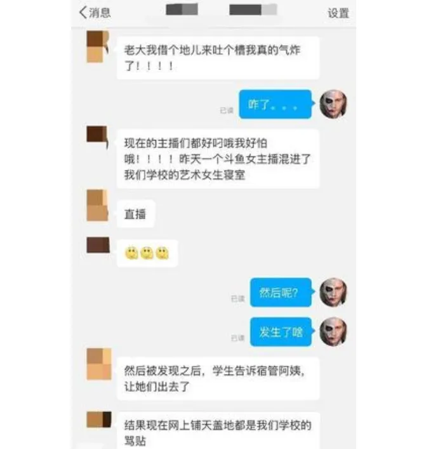The image size is (426, 449).
Task: Tap avatar beside 结果现在网上 message
Action: coord(99,419)
